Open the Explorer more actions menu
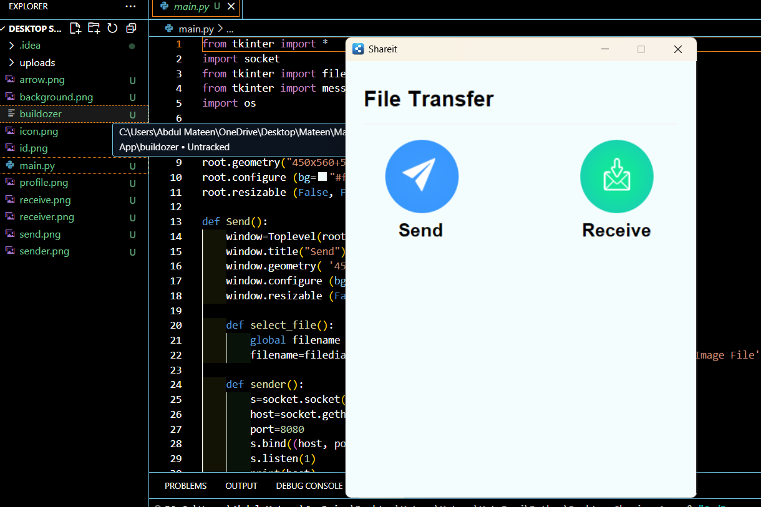761x507 pixels. 130,6
